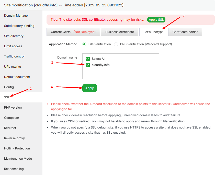View the Response log section
The height and width of the screenshot is (175, 215).
(x=14, y=169)
